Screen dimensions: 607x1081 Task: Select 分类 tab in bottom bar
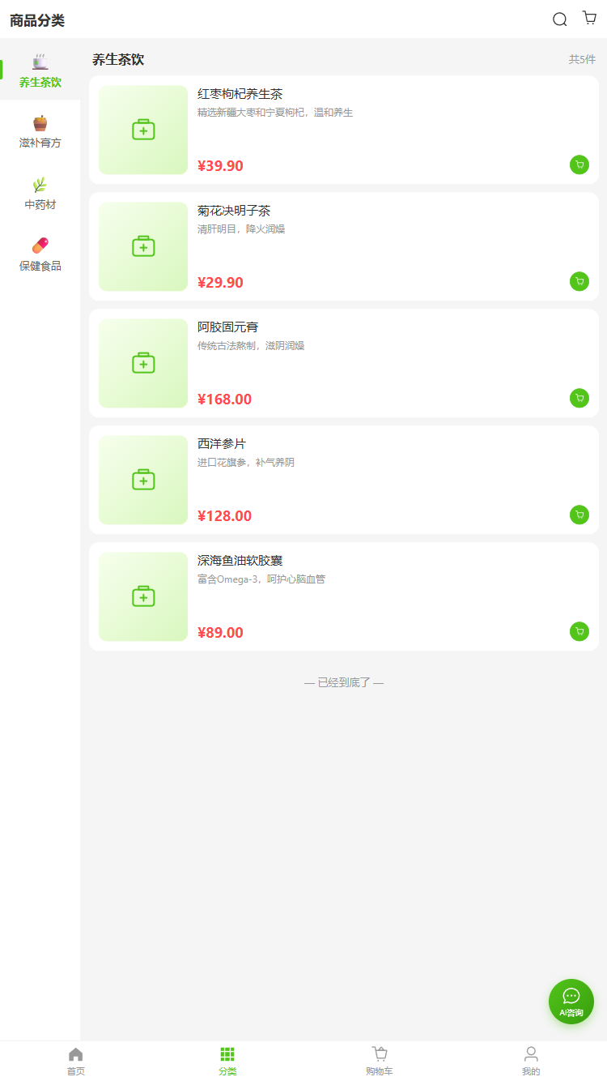(227, 1061)
